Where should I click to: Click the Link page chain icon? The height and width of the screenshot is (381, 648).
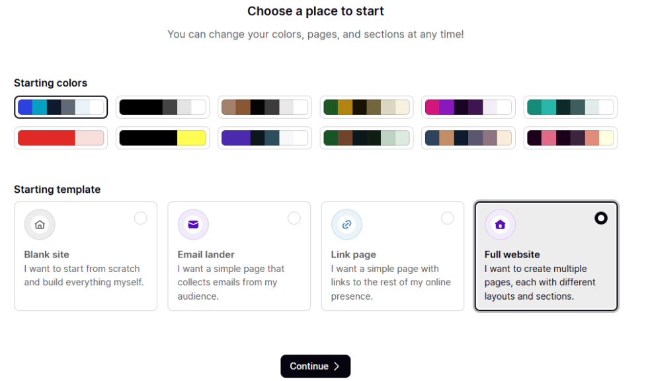(x=346, y=225)
